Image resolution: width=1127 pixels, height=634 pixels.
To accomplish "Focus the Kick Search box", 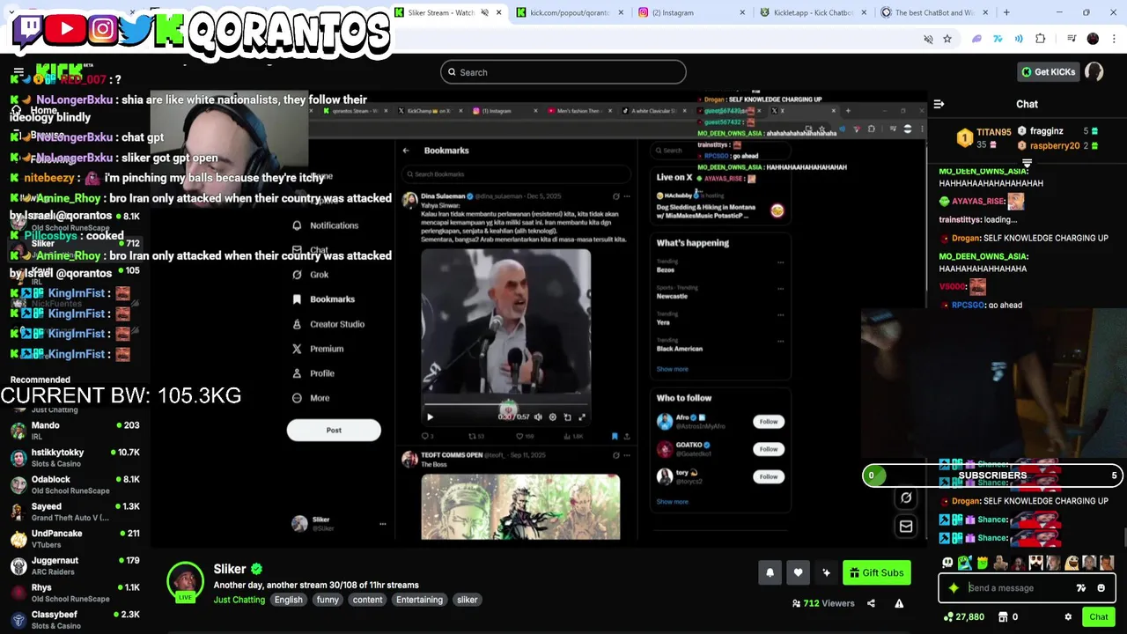I will 563,72.
